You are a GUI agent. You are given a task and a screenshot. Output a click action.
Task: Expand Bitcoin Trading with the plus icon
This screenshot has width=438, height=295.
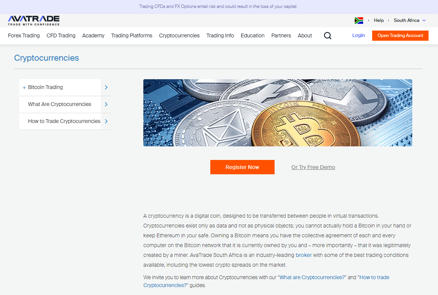click(x=24, y=87)
